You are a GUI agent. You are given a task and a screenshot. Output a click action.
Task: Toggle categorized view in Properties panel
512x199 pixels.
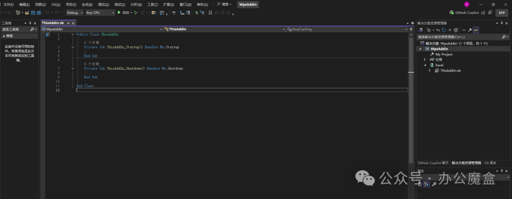[x=420, y=184]
